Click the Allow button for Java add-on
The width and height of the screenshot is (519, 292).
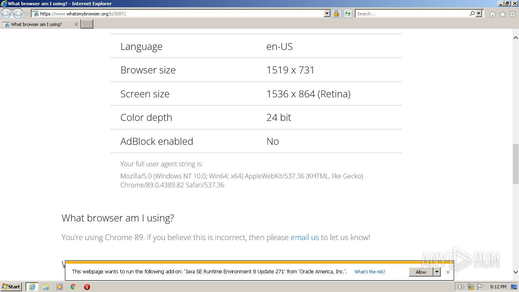point(421,272)
